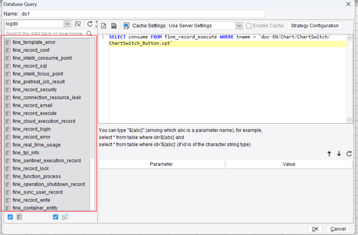
Task: Select the fine_record_conf table
Action: (31, 50)
